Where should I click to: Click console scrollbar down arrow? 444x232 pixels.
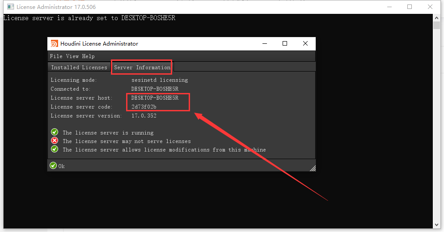[436, 225]
